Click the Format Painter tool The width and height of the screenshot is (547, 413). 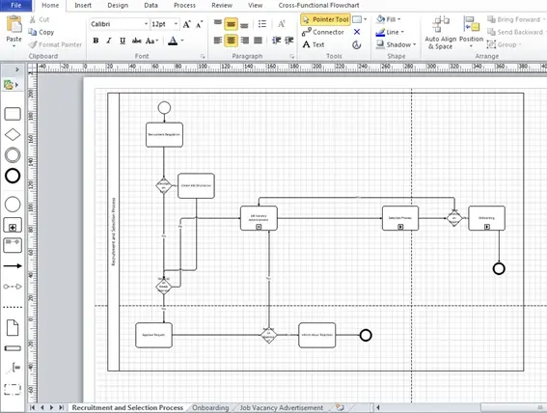pos(55,44)
